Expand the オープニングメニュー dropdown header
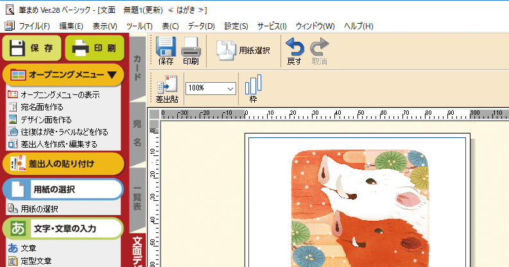509x267 pixels. (x=63, y=75)
